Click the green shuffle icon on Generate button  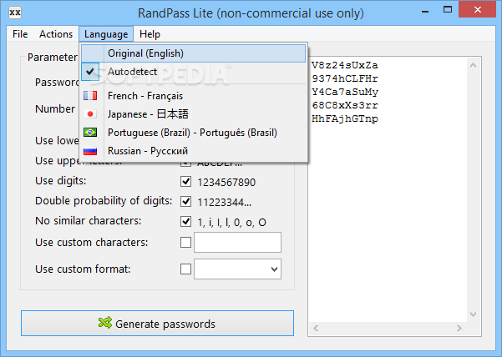tap(105, 323)
